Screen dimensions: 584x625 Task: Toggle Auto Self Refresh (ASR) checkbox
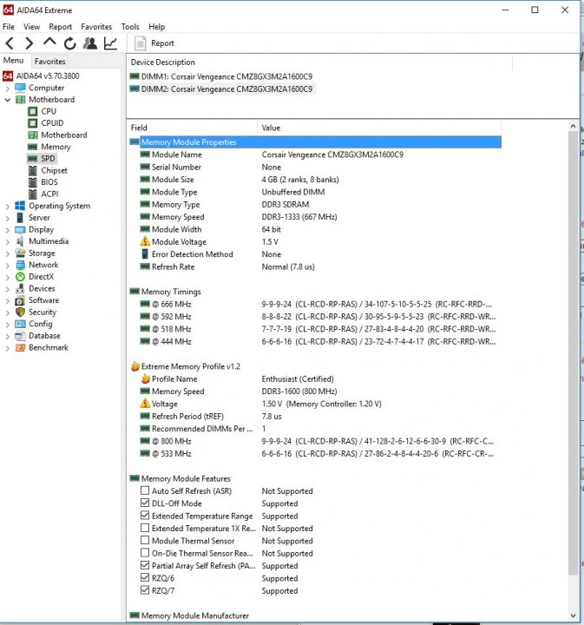click(145, 490)
